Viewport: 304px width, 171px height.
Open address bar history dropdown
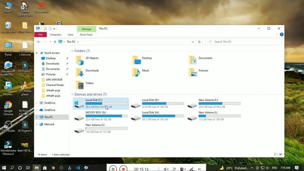[x=192, y=42]
